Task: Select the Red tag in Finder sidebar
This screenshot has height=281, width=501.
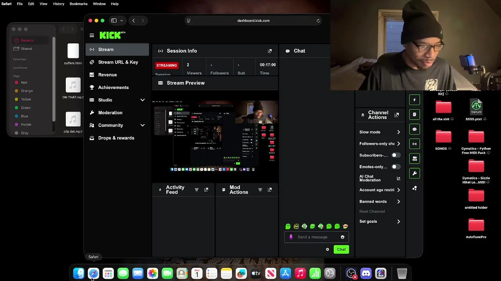Action: coord(24,82)
